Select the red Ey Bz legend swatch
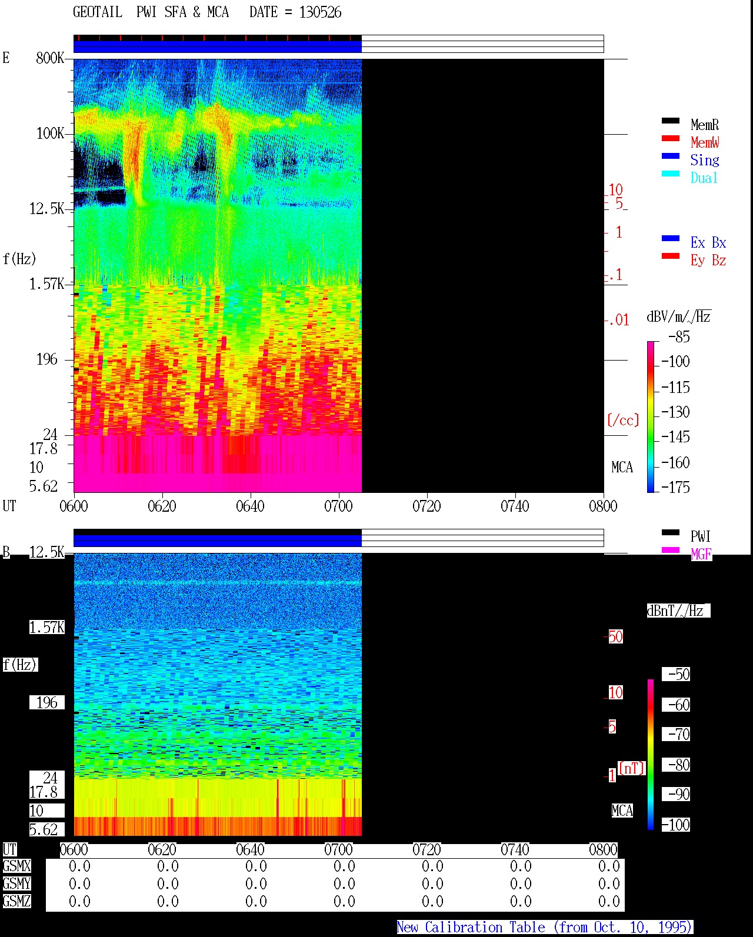The image size is (753, 937). click(x=671, y=256)
